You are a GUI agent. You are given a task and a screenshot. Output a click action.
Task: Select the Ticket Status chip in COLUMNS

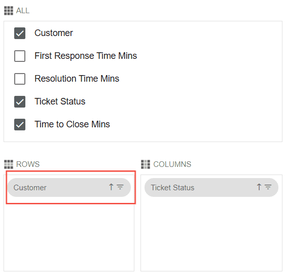[211, 187]
